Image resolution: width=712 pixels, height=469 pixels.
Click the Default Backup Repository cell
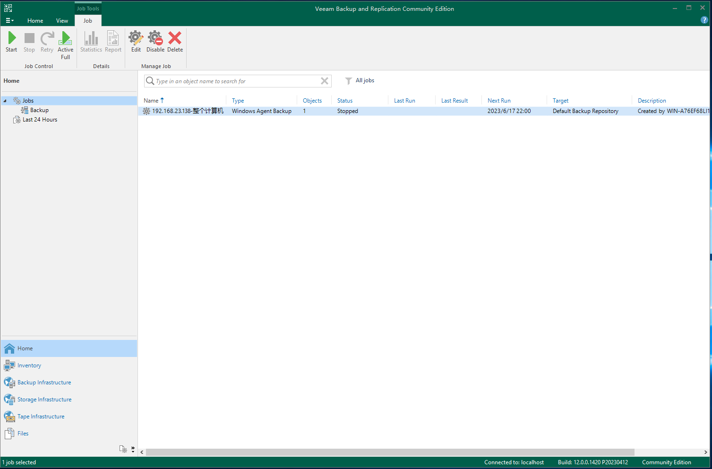click(x=585, y=111)
